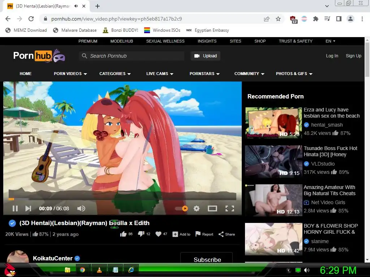Click the Add to button
The image size is (370, 277).
181,234
